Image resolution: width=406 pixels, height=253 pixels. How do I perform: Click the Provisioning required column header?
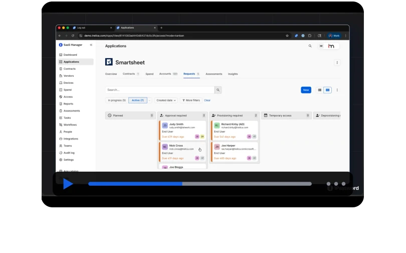click(x=235, y=115)
